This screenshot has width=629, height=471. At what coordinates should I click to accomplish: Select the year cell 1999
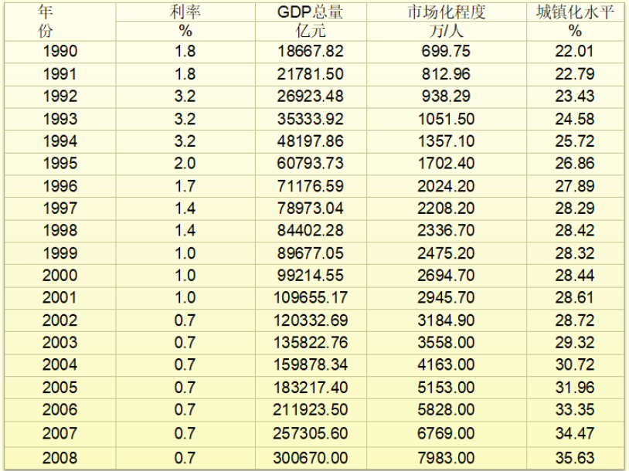(60, 253)
